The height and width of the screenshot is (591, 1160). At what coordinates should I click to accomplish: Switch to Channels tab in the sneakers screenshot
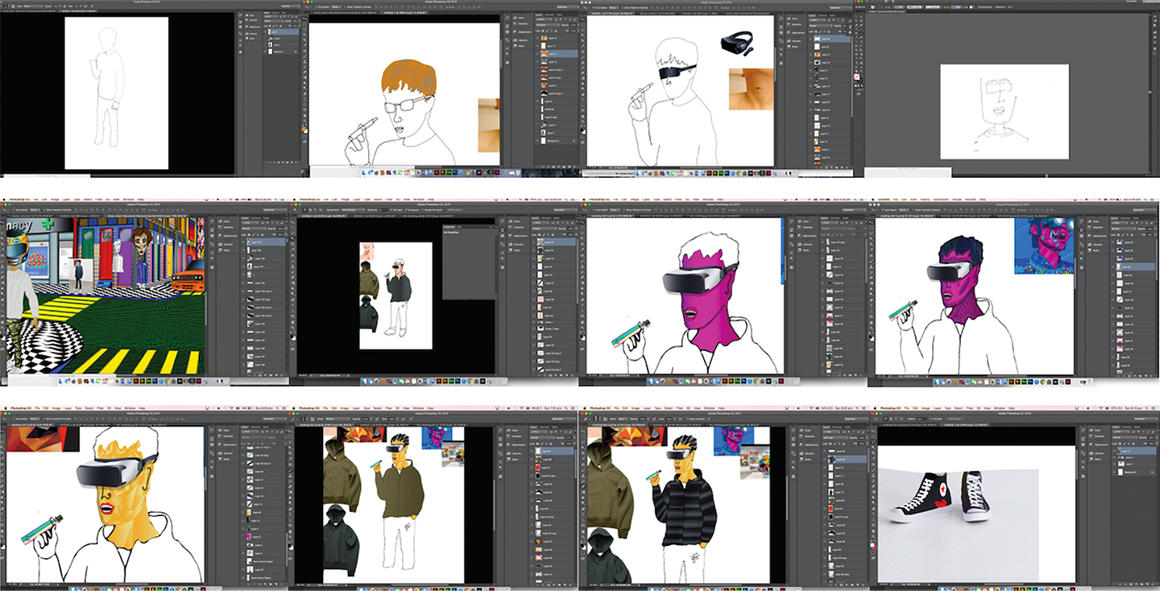(1126, 427)
